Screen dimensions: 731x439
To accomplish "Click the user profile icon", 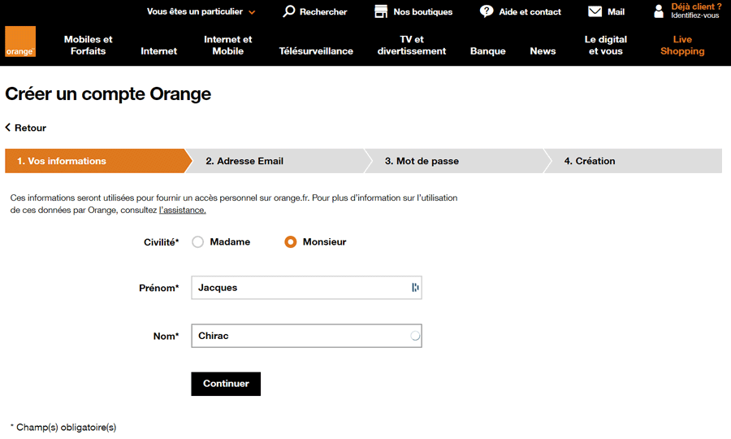I will click(x=658, y=11).
